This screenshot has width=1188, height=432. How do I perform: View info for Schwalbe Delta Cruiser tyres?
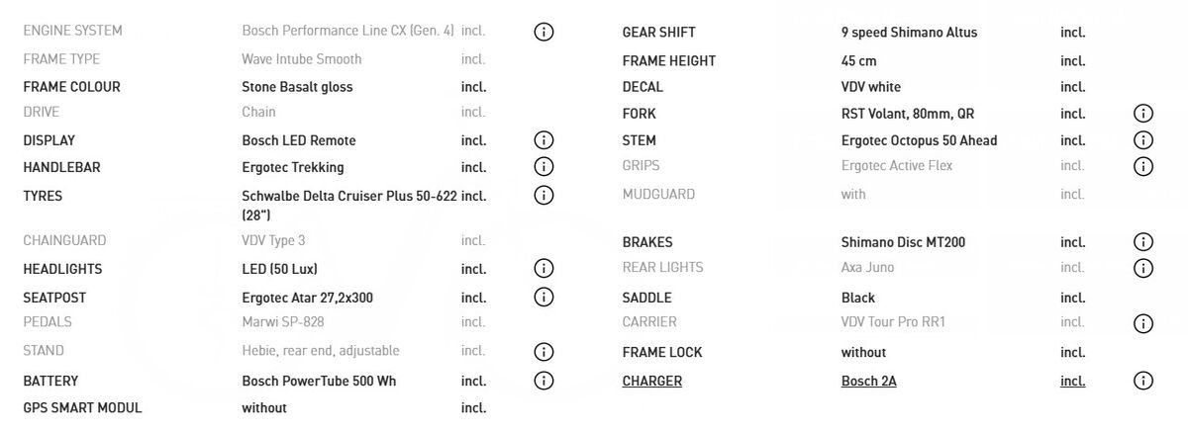pyautogui.click(x=544, y=196)
